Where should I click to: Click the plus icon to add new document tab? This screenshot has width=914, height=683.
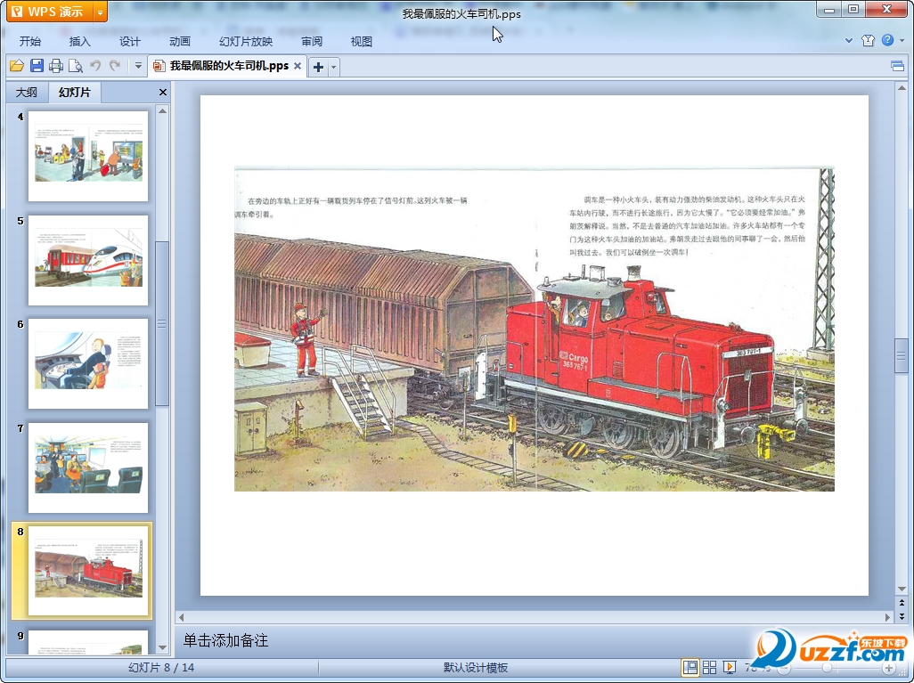[x=318, y=67]
